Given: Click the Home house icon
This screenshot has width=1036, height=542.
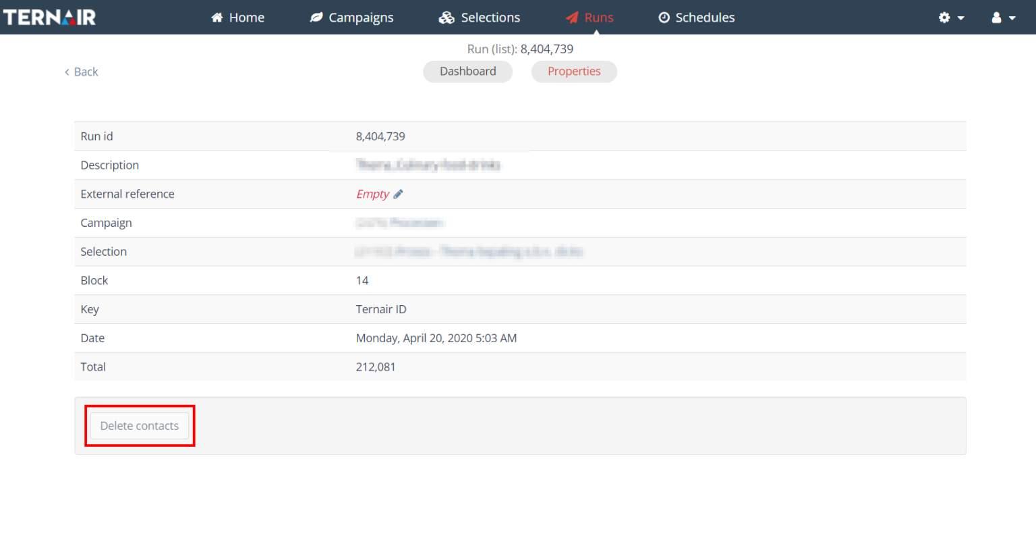Looking at the screenshot, I should (217, 18).
